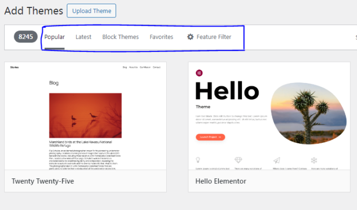Open the Hello Elementor theme preview thumbnail
Screen dimensions: 357x210
coord(269,116)
